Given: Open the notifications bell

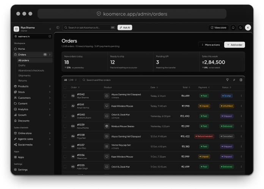Looking at the screenshot, I should [233, 27].
